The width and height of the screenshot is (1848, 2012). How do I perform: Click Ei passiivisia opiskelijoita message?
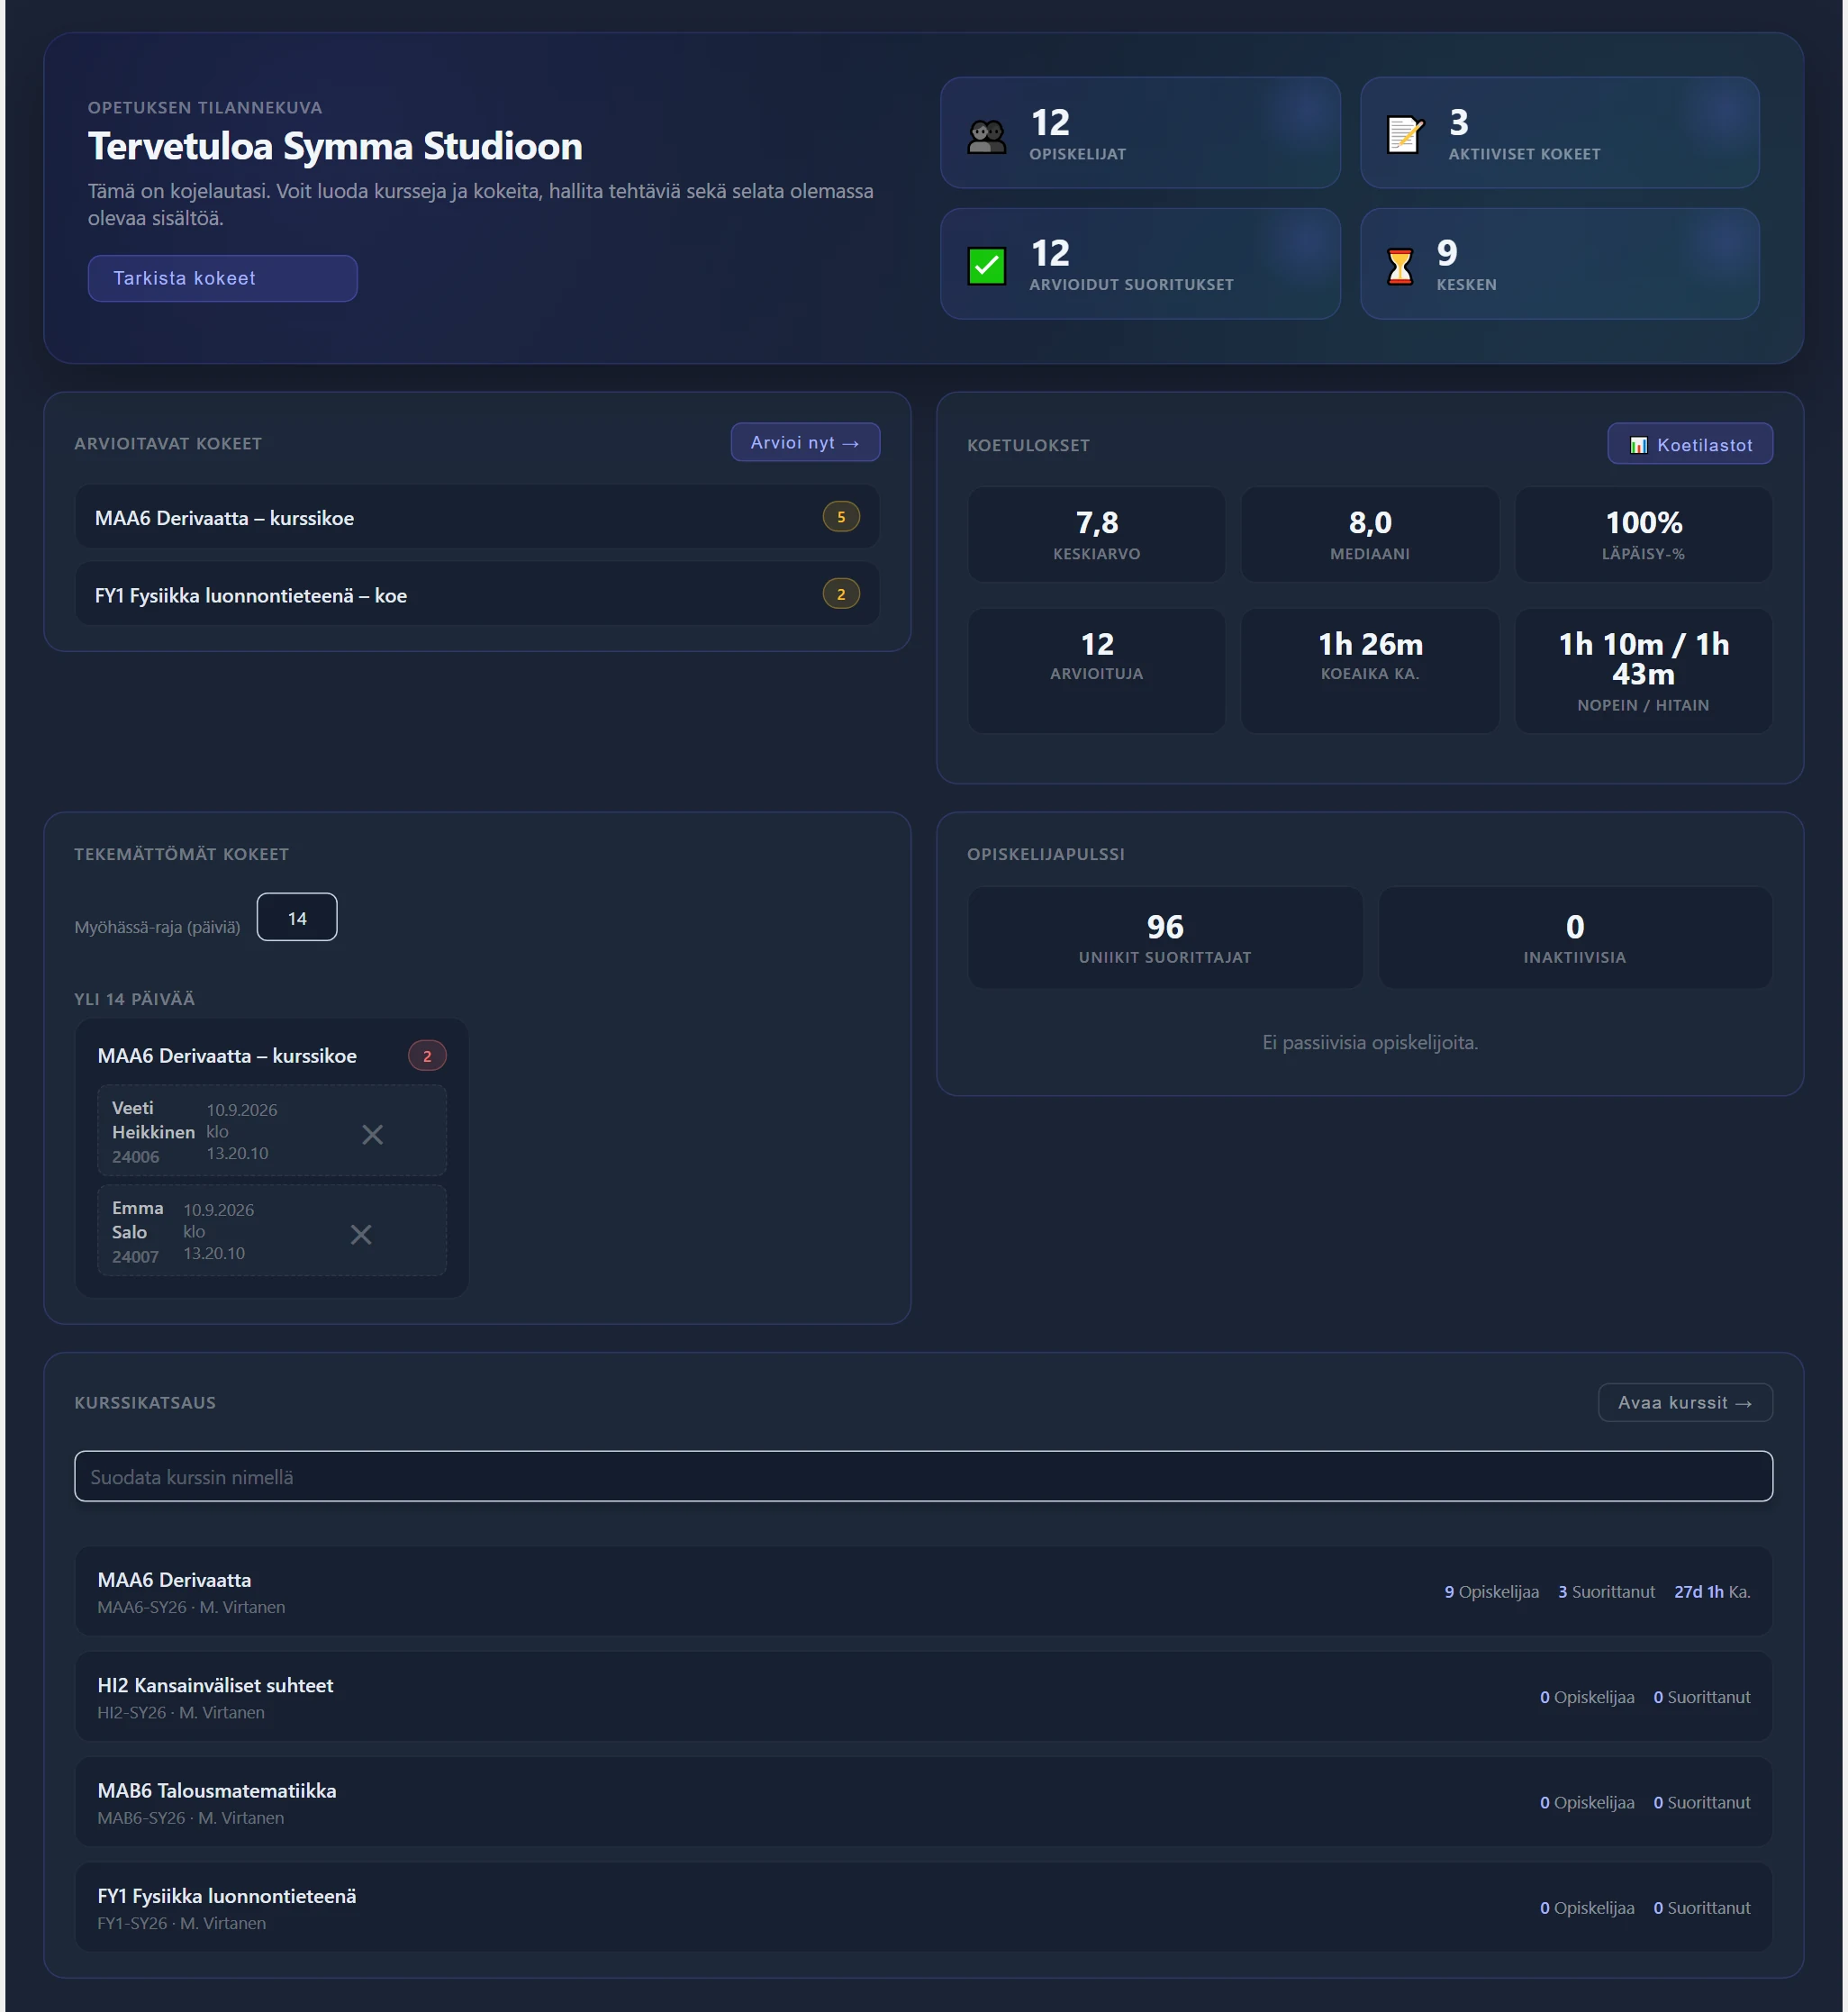click(x=1369, y=1042)
